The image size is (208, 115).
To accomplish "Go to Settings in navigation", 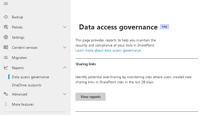I will pyautogui.click(x=18, y=38).
